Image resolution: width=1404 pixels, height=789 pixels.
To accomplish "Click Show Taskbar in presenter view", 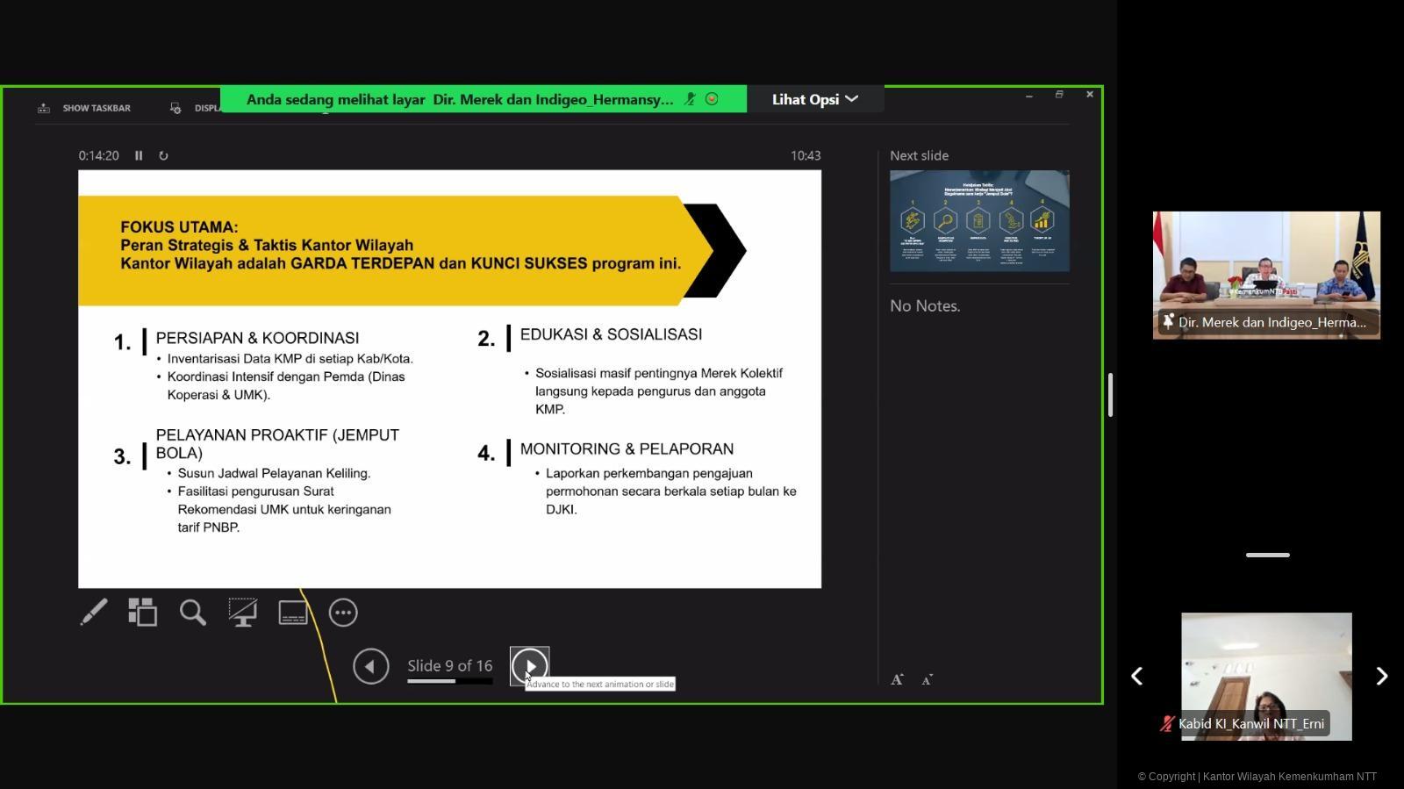I will click(x=85, y=108).
